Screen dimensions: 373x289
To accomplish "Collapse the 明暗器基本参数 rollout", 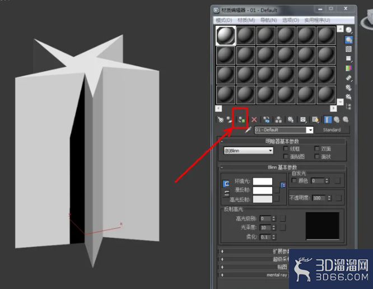I will [282, 141].
